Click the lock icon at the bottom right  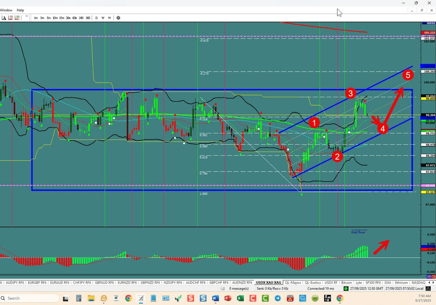[x=428, y=288]
